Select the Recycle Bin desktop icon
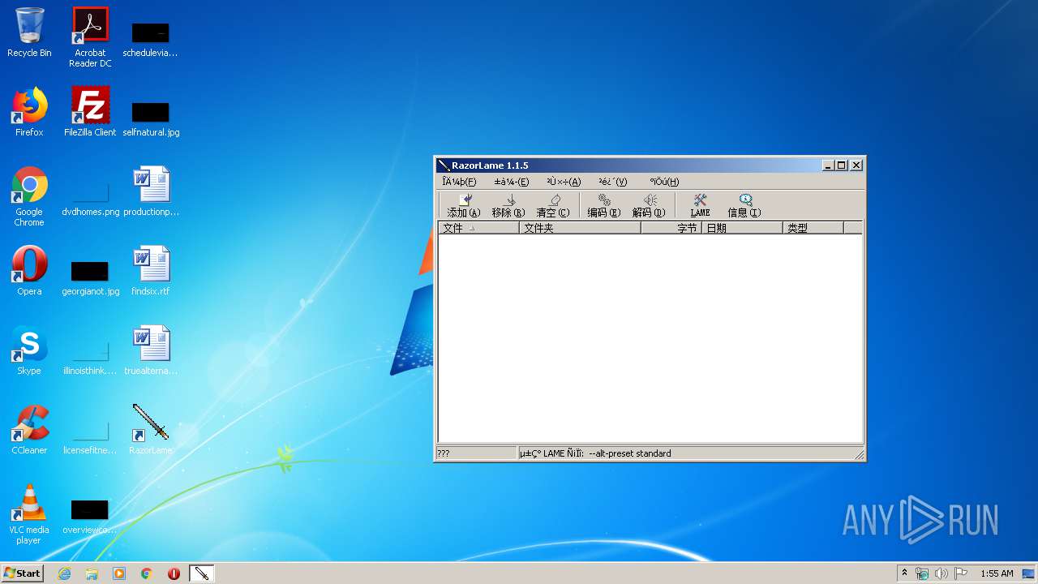1038x584 pixels. (29, 32)
